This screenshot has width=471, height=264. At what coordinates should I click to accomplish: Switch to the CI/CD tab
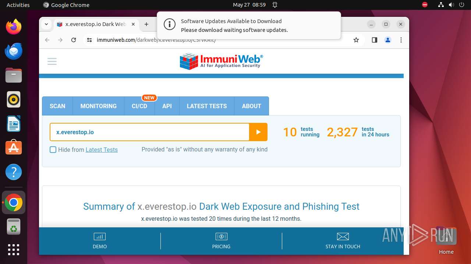tap(139, 106)
